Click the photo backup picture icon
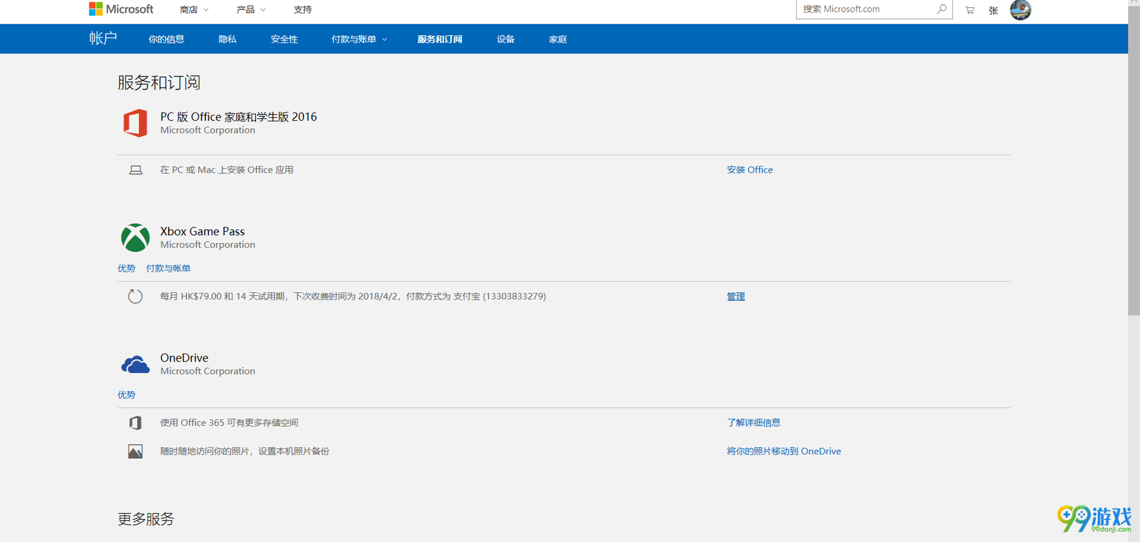Screen dimensions: 1140x542 point(135,451)
